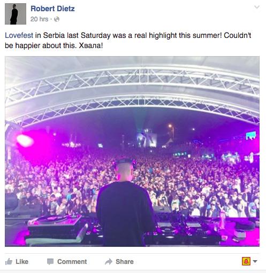Click the Comment speech bubble icon

[x=50, y=262]
